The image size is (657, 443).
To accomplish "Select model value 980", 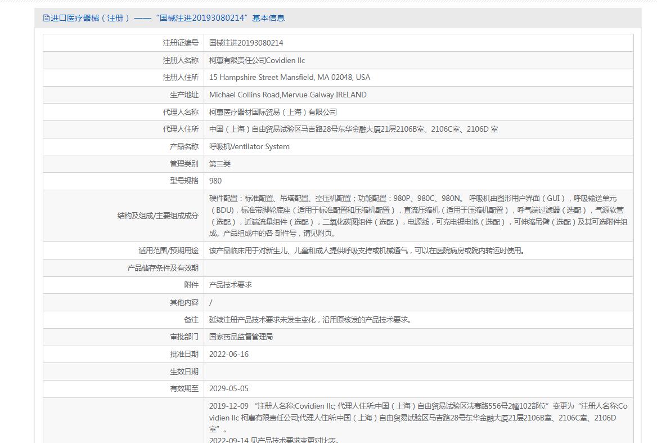I will 215,181.
